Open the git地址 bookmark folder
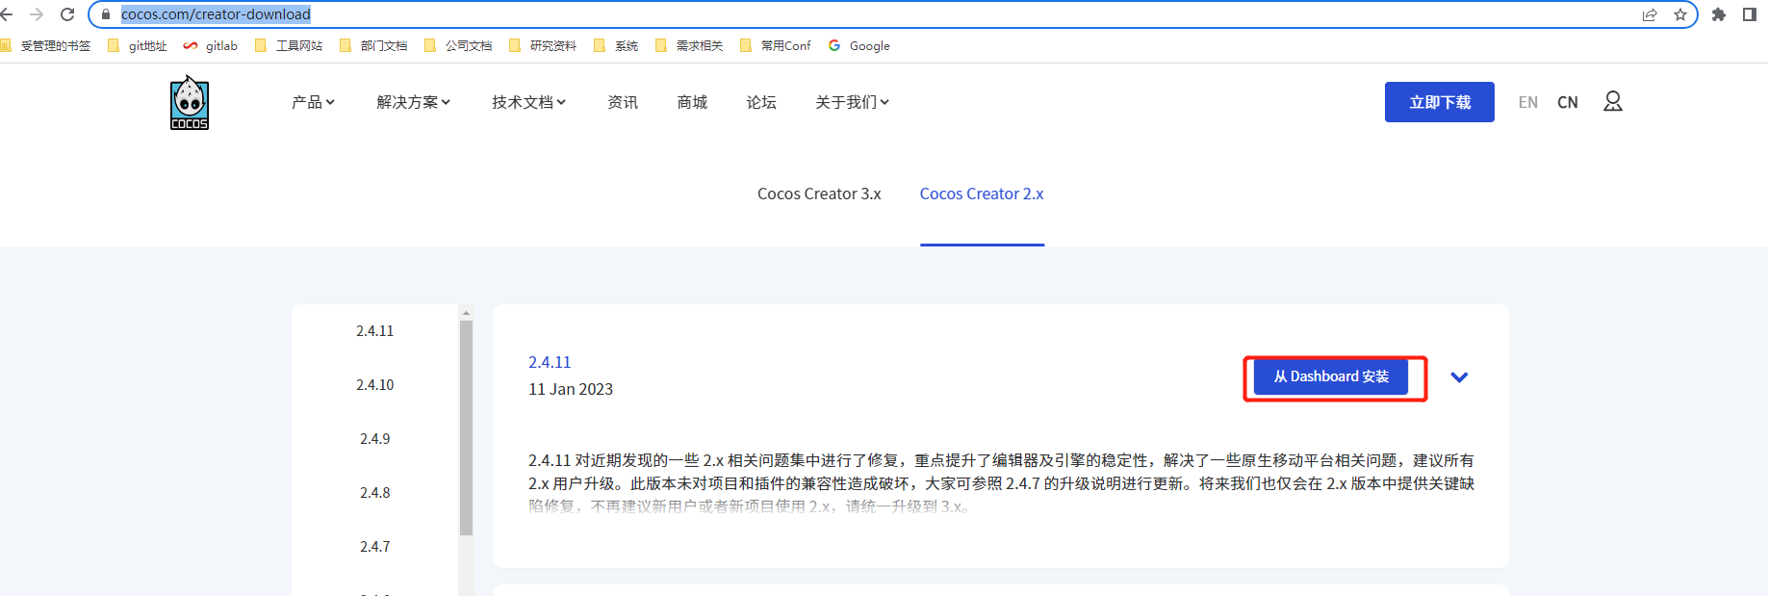 click(x=138, y=45)
